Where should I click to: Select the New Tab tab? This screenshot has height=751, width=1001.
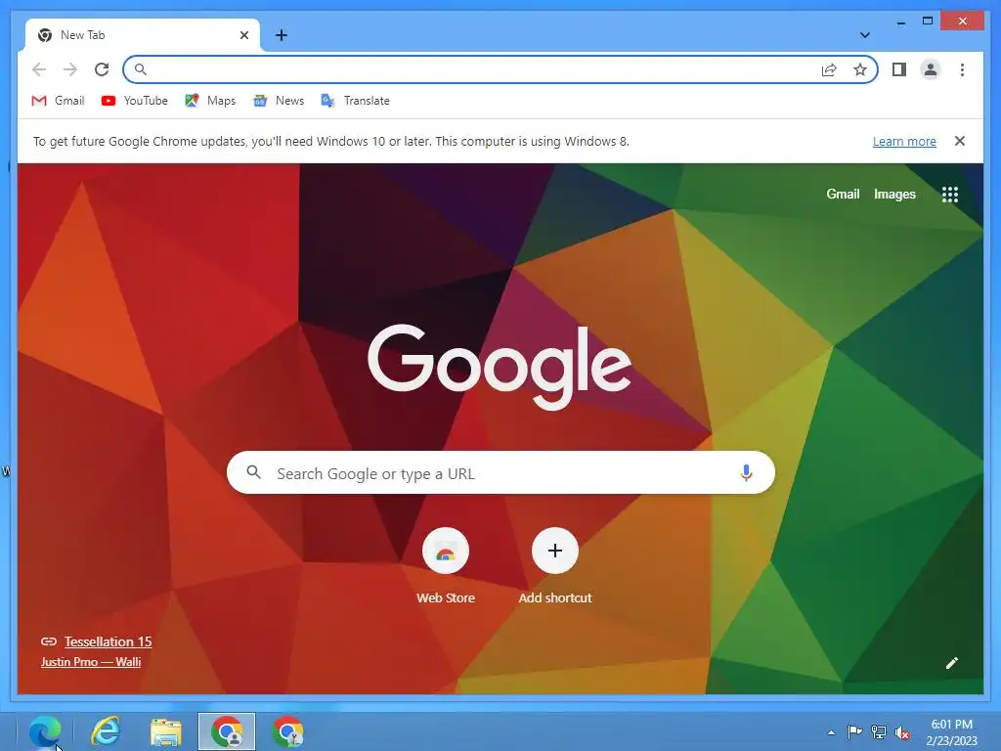tap(143, 35)
